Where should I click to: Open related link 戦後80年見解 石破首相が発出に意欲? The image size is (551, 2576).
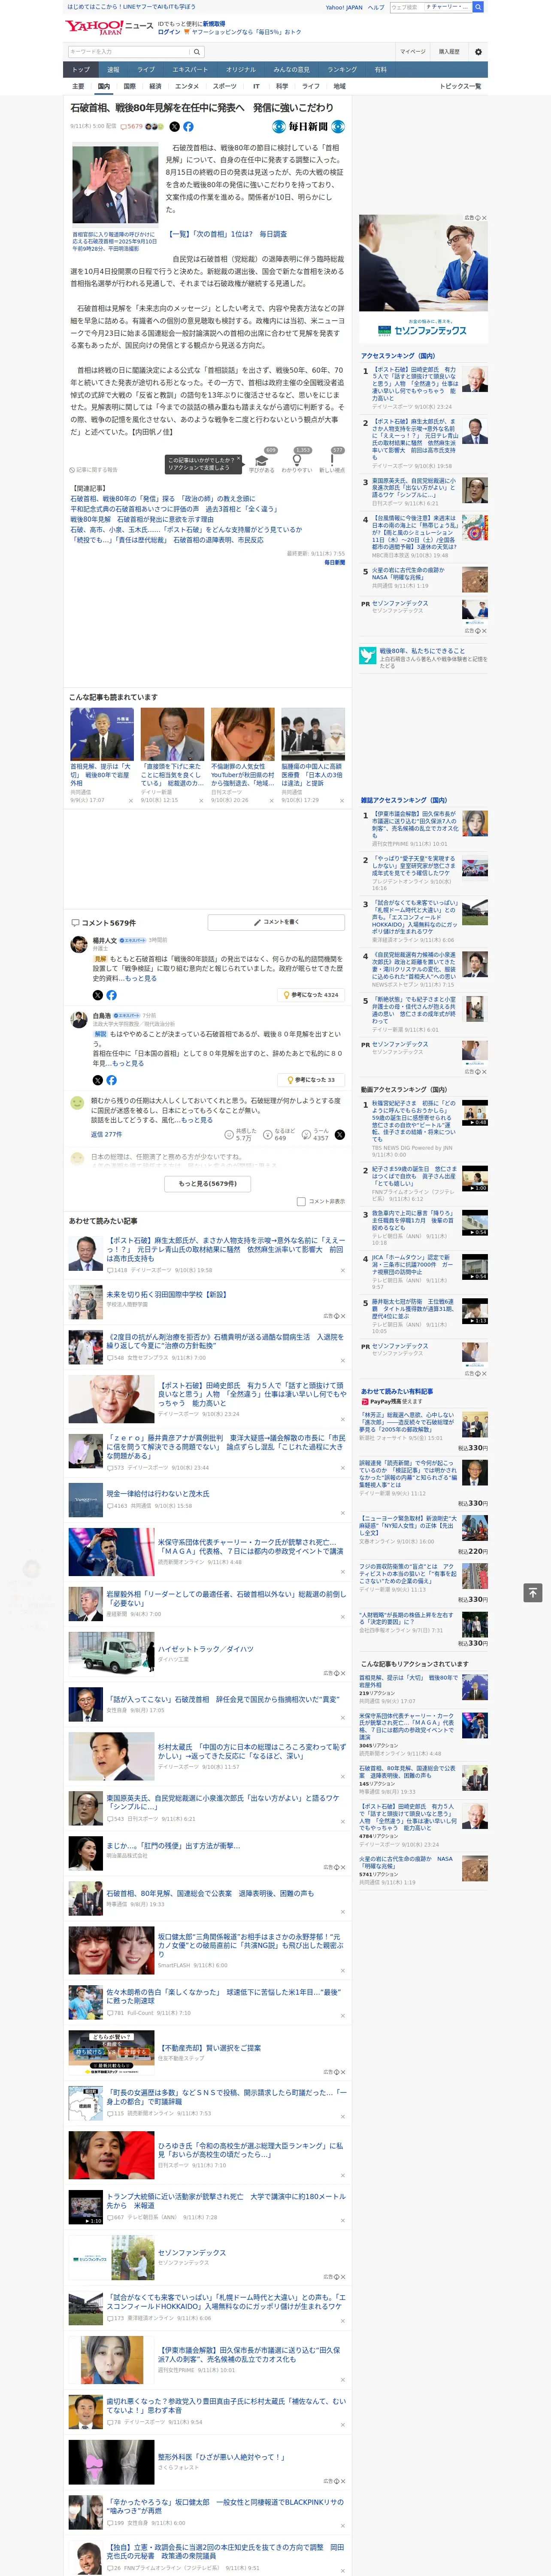tap(141, 520)
